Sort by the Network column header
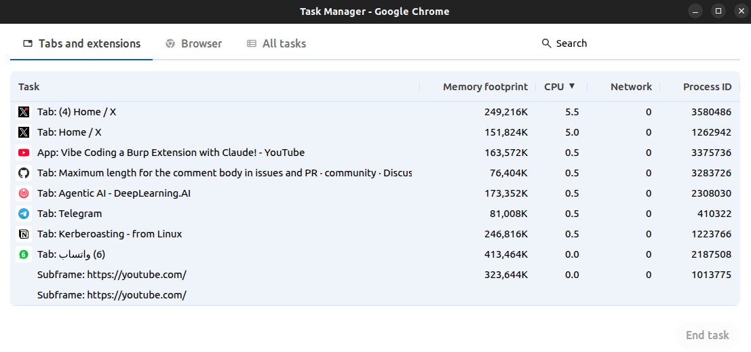This screenshot has height=352, width=751. point(631,87)
